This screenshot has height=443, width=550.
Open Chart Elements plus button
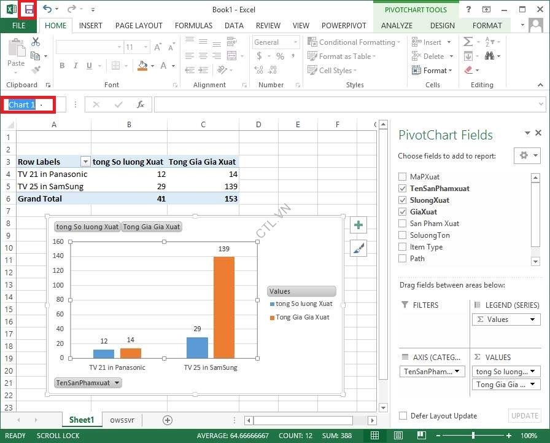point(358,225)
